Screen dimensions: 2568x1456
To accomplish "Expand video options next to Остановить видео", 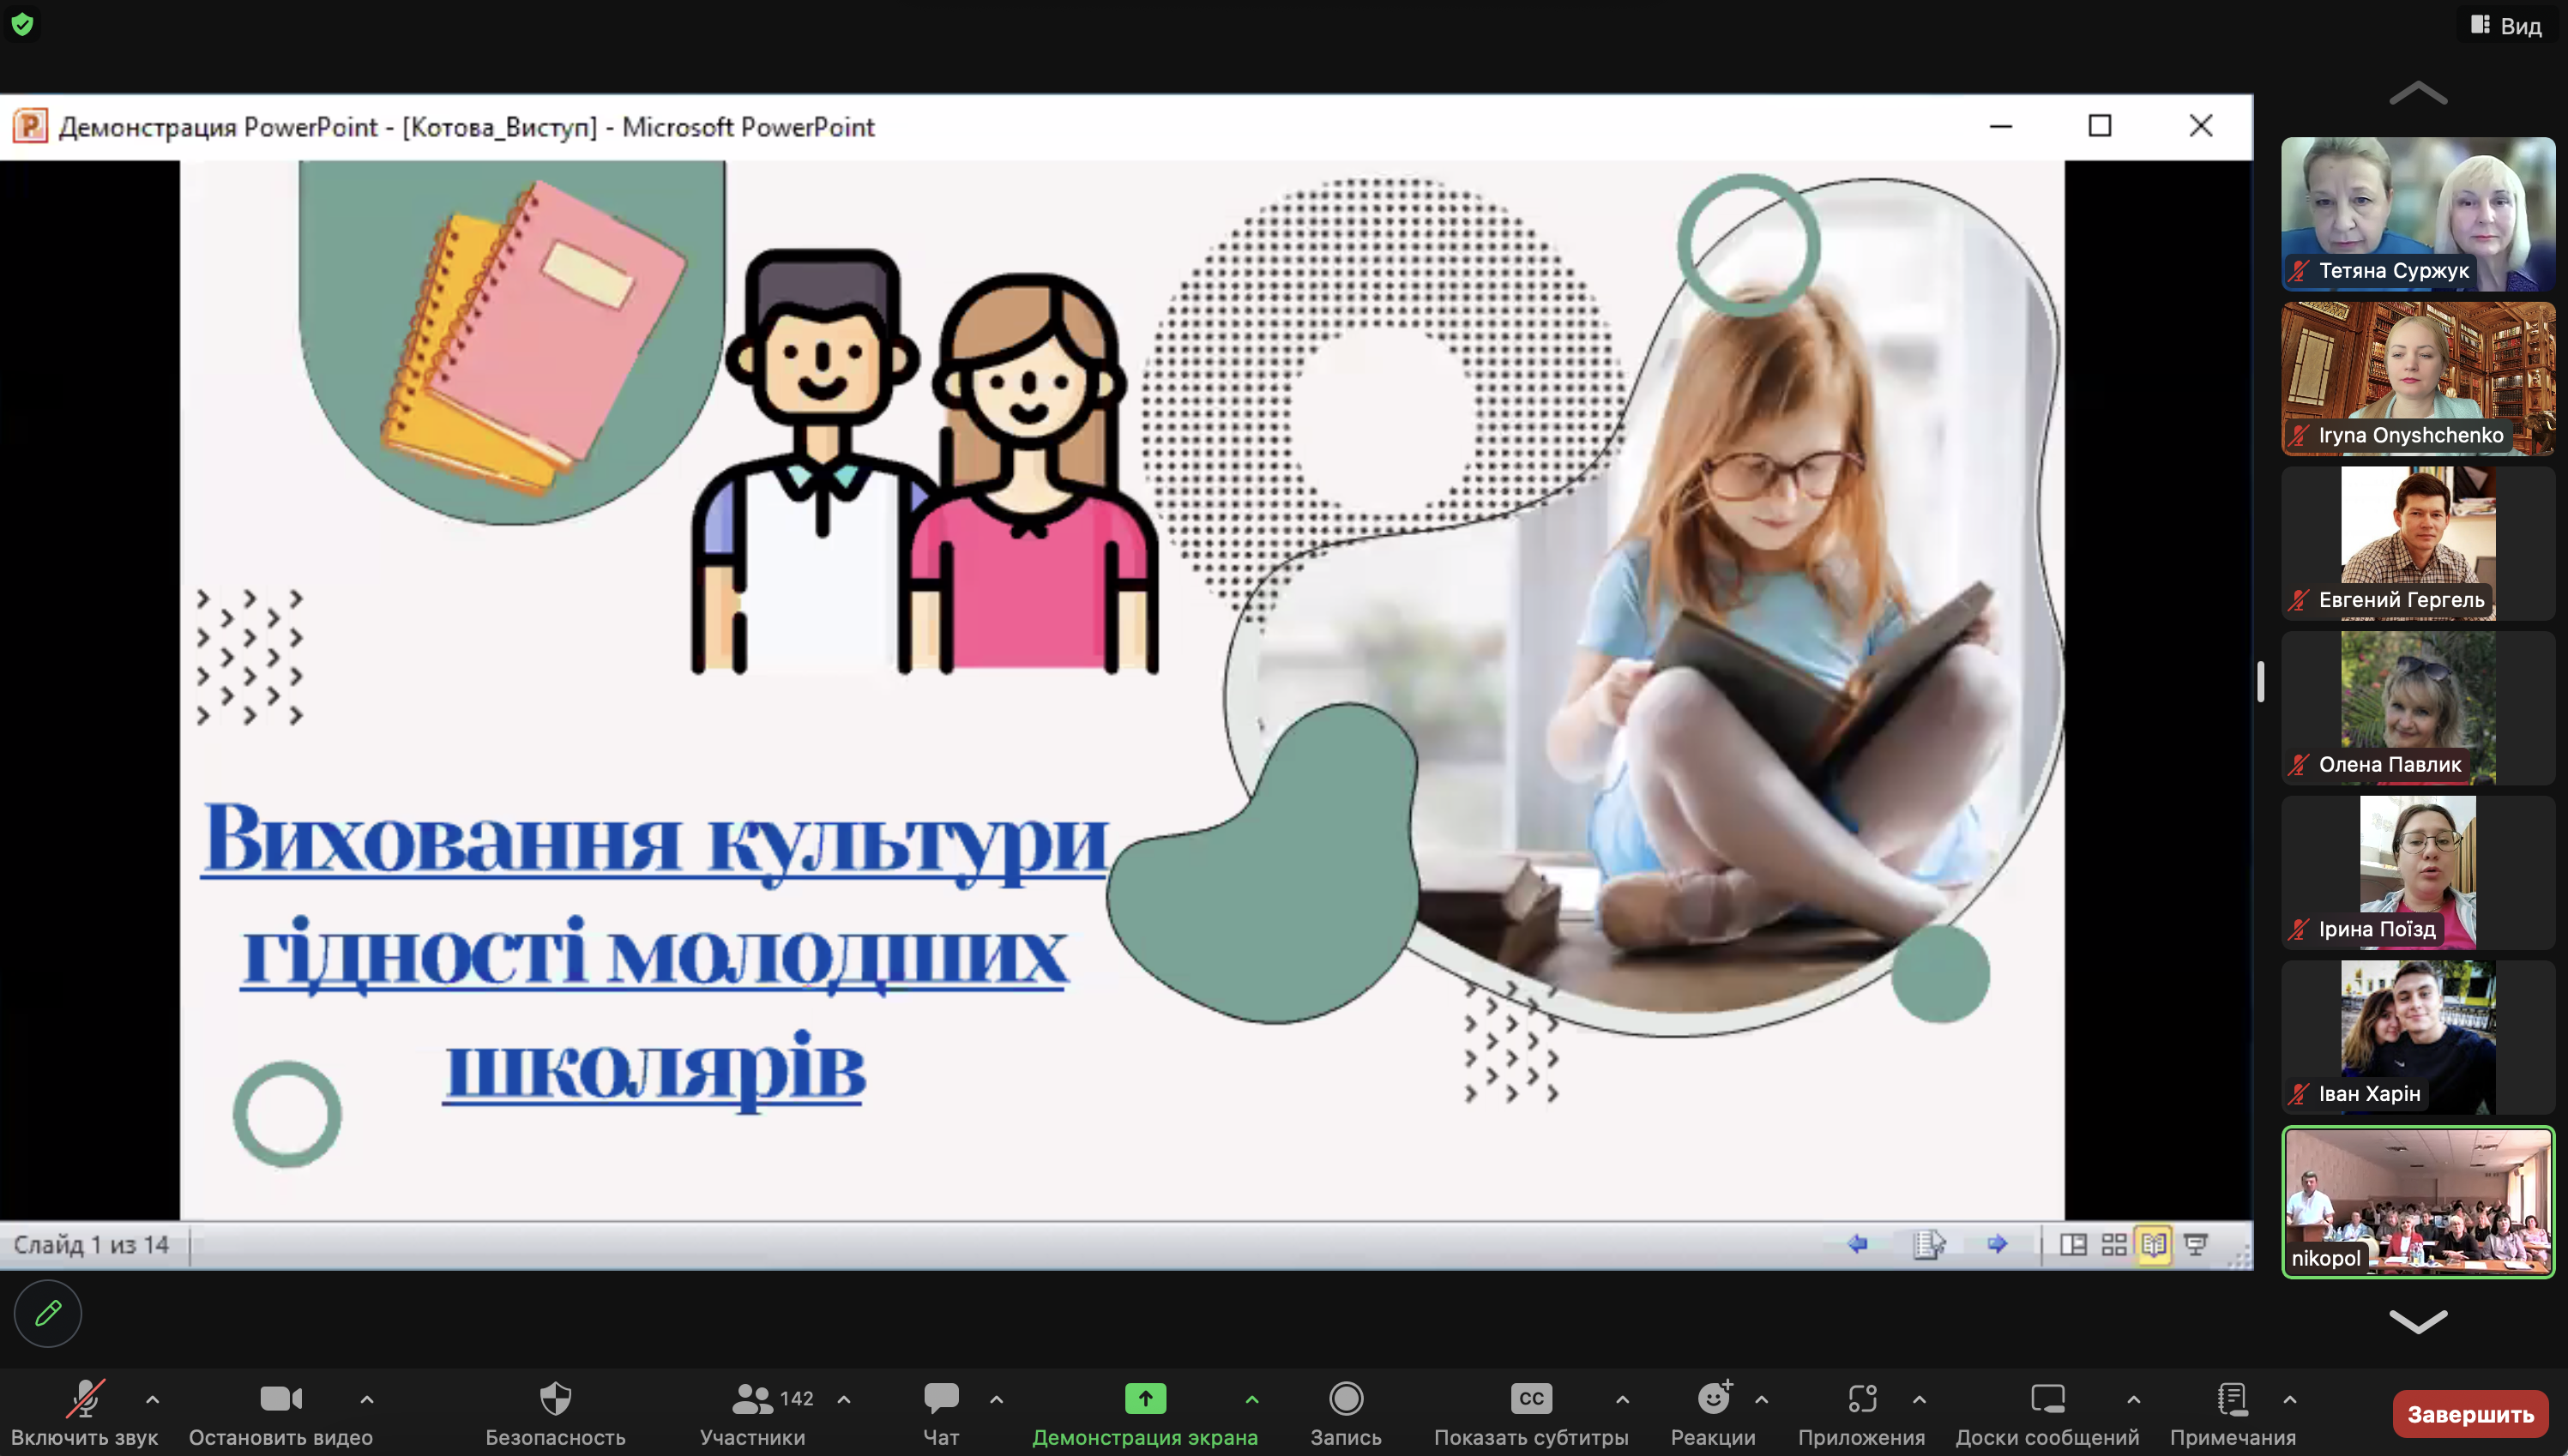I will (x=367, y=1399).
